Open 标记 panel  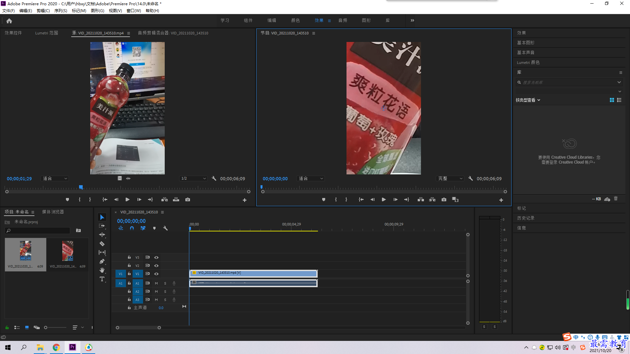521,208
